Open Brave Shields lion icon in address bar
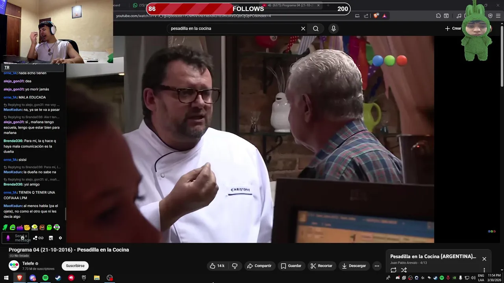The width and height of the screenshot is (504, 283). click(376, 16)
